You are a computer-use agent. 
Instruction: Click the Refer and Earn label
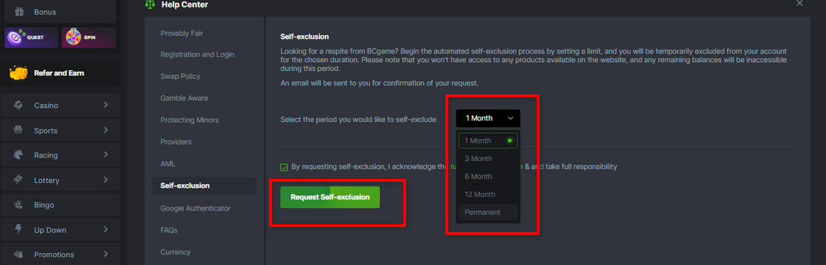(59, 73)
